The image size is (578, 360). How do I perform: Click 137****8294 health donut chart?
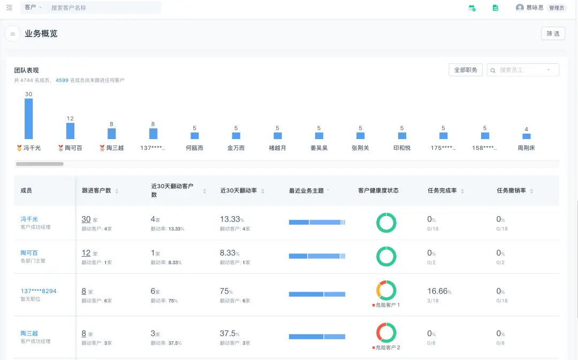tap(386, 290)
